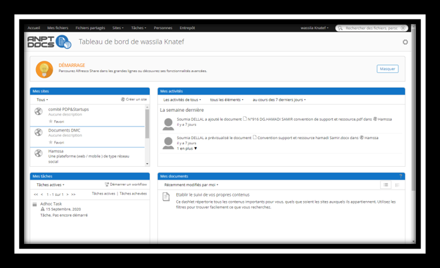
Task: Click Soumia DELLAL avatar on added-document activity
Action: [x=168, y=124]
